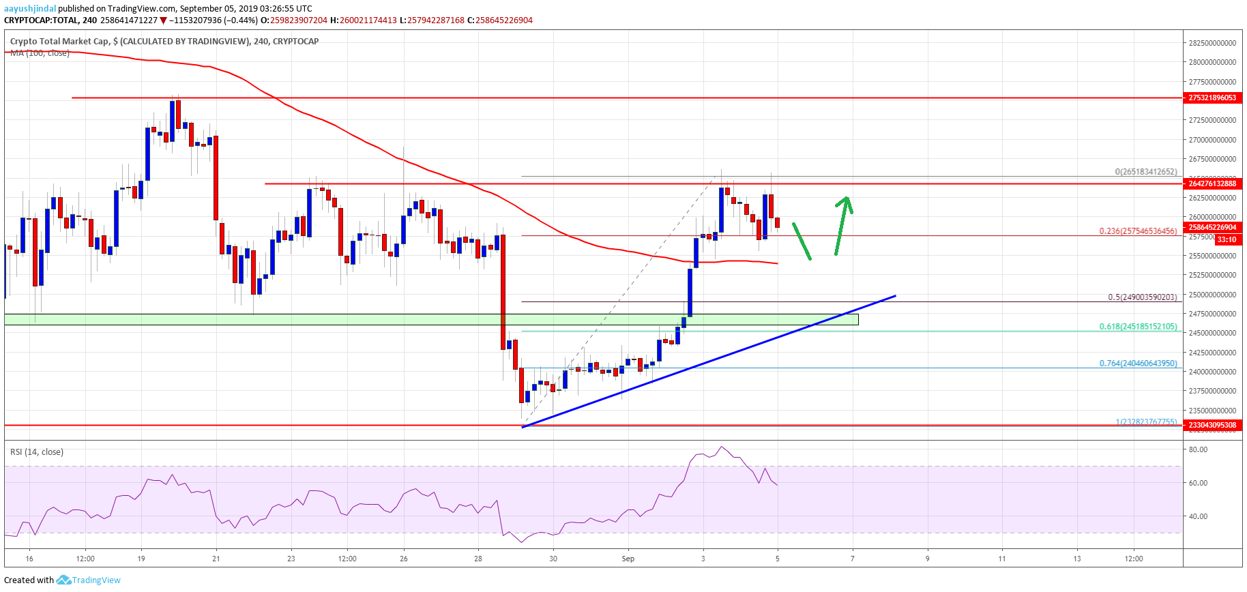Click the 270000000000 price axis value
The width and height of the screenshot is (1247, 592).
pyautogui.click(x=1212, y=140)
